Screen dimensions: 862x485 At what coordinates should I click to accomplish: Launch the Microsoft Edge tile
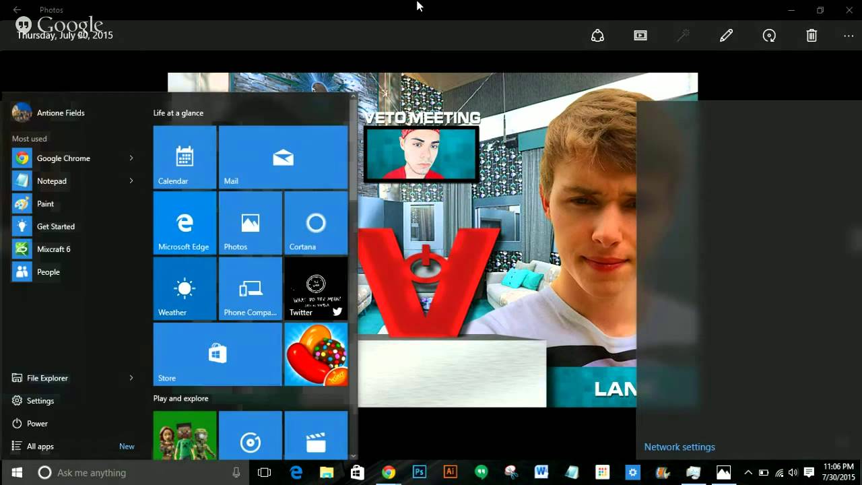185,222
